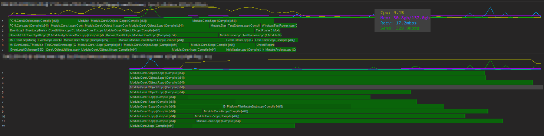Select the EventLoopManager bar in row 5
Viewport: 544px width, 136px height.
tap(25, 40)
